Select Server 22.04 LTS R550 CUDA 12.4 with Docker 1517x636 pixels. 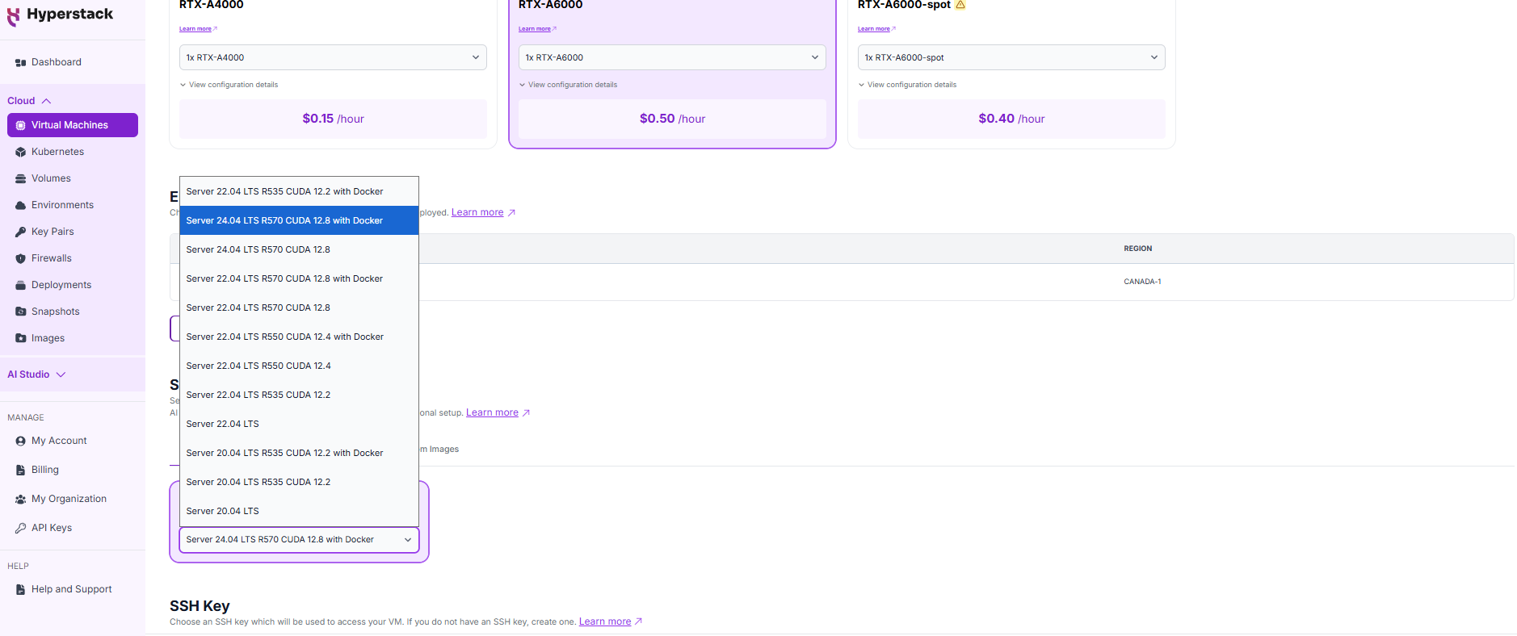tap(299, 337)
